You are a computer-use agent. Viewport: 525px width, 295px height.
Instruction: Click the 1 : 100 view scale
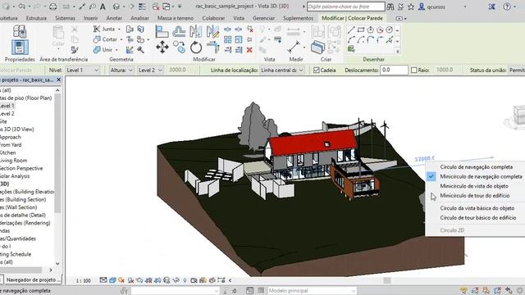tap(84, 280)
